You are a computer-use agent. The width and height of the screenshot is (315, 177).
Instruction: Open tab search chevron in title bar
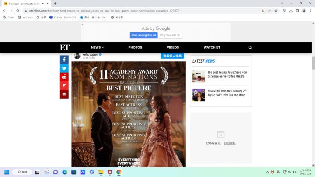[x=282, y=3]
